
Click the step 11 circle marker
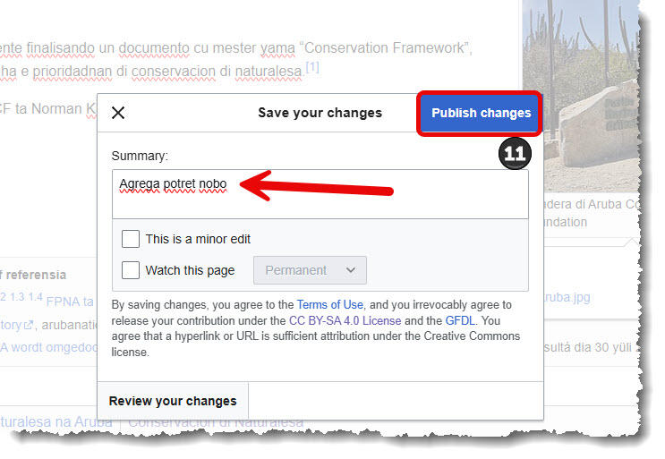pyautogui.click(x=515, y=153)
